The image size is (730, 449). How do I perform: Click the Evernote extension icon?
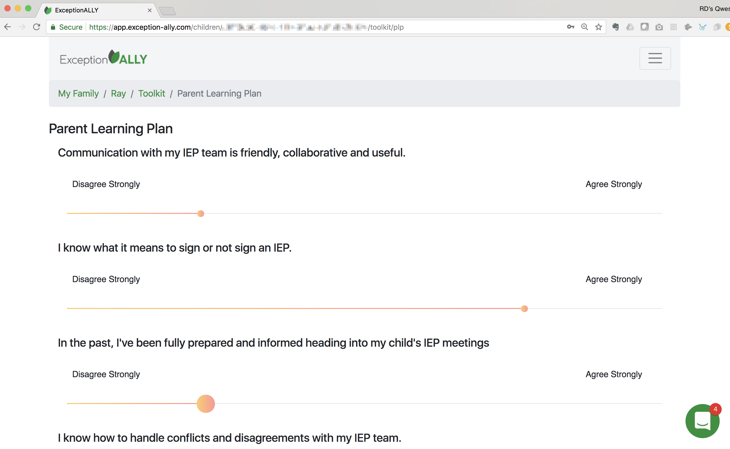tap(615, 27)
